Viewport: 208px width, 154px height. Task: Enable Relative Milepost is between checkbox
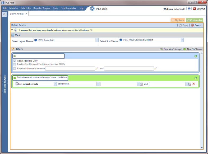[15, 69]
